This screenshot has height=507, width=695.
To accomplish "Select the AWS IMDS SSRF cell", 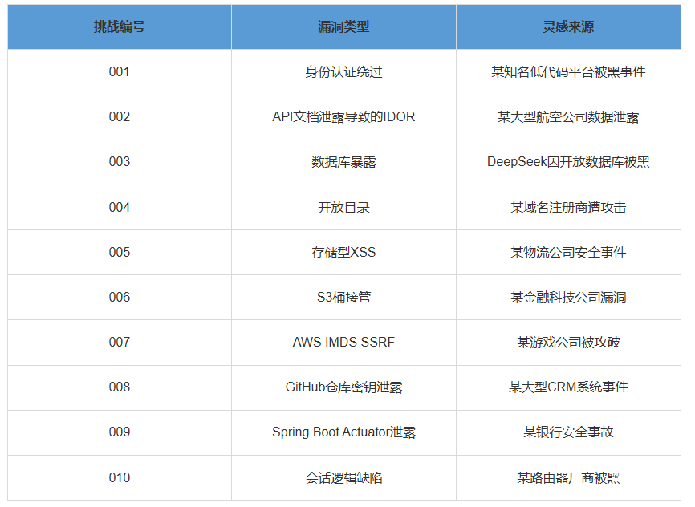I will 343,343.
